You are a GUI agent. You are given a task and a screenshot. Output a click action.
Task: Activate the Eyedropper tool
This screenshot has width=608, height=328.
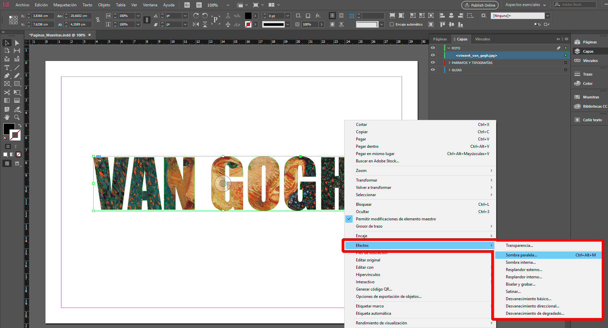[17, 109]
